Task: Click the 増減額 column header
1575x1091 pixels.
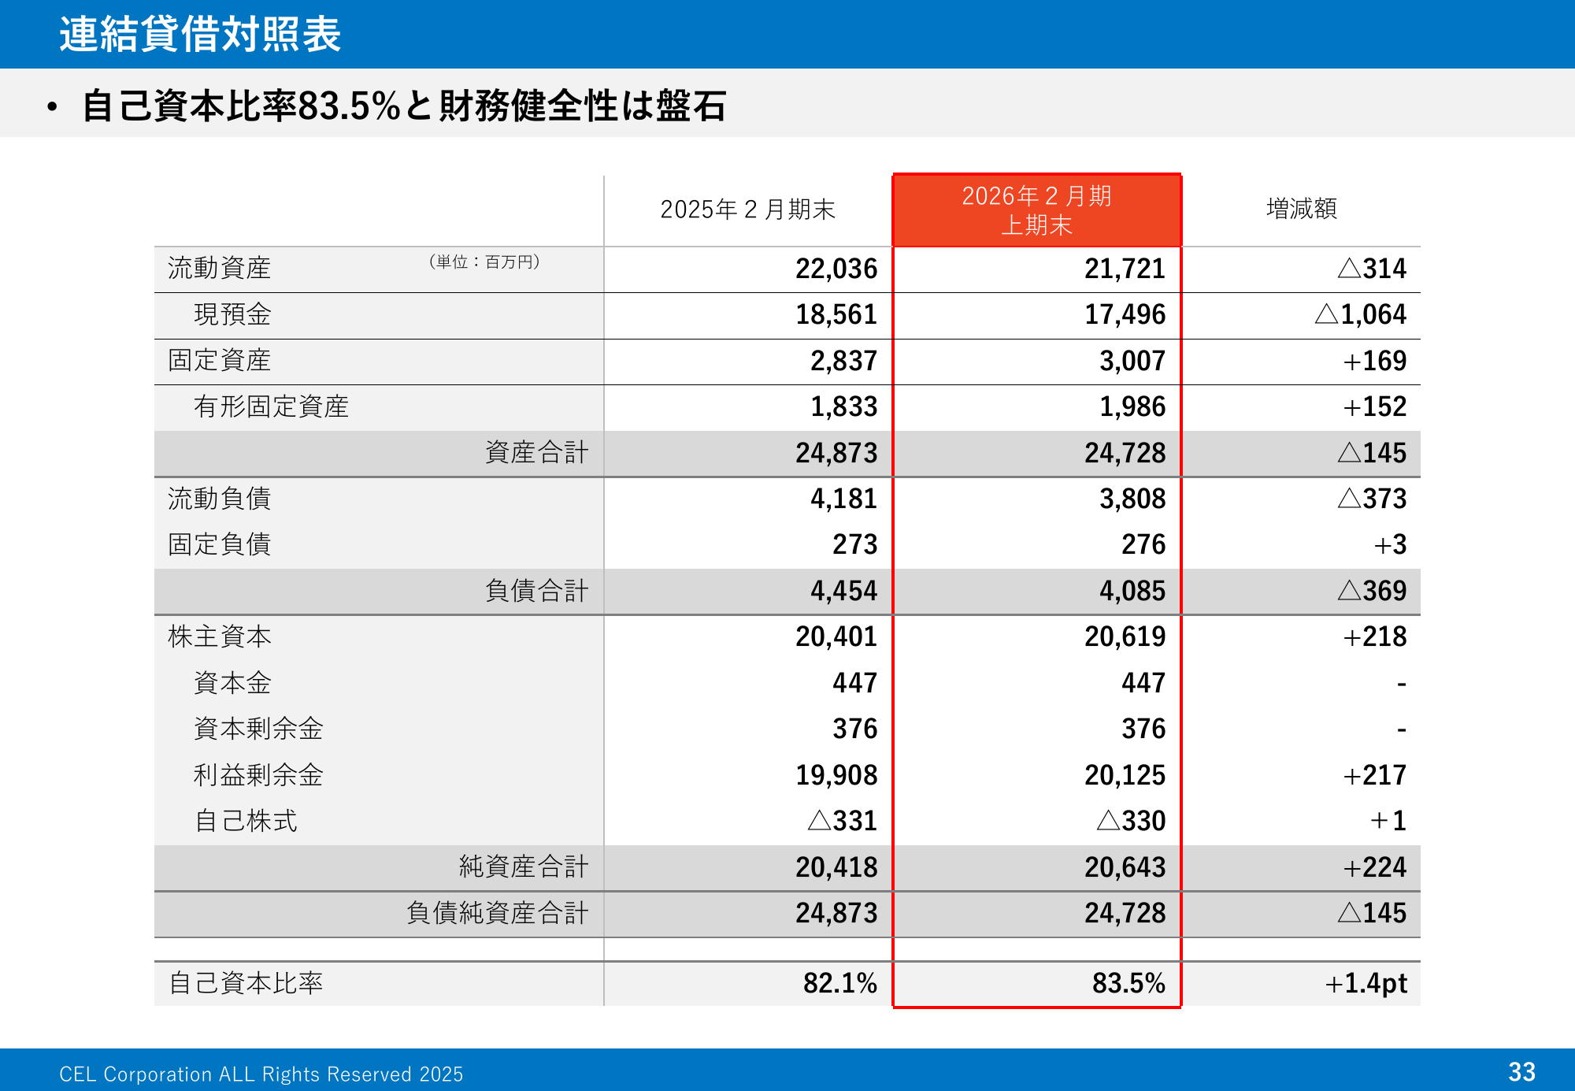Action: point(1301,209)
